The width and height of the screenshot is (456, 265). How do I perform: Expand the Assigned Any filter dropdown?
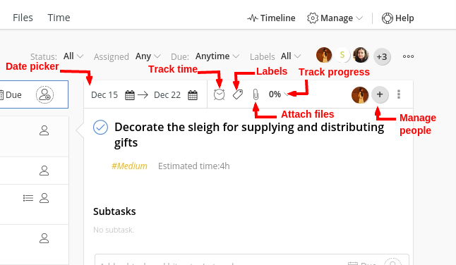tap(148, 56)
